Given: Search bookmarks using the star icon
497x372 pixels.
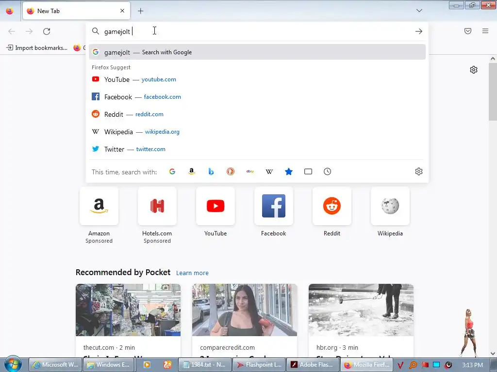Looking at the screenshot, I should pyautogui.click(x=289, y=171).
